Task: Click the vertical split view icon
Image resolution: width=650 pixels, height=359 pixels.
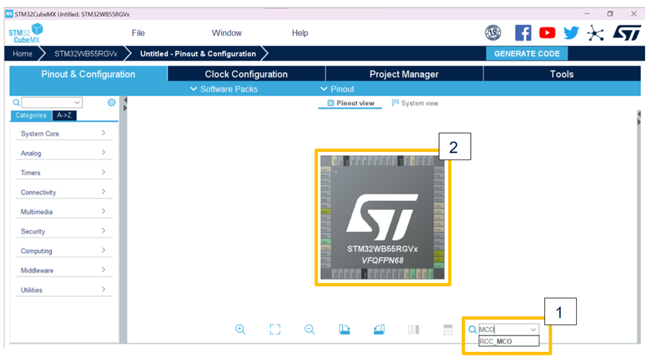Action: tap(414, 329)
